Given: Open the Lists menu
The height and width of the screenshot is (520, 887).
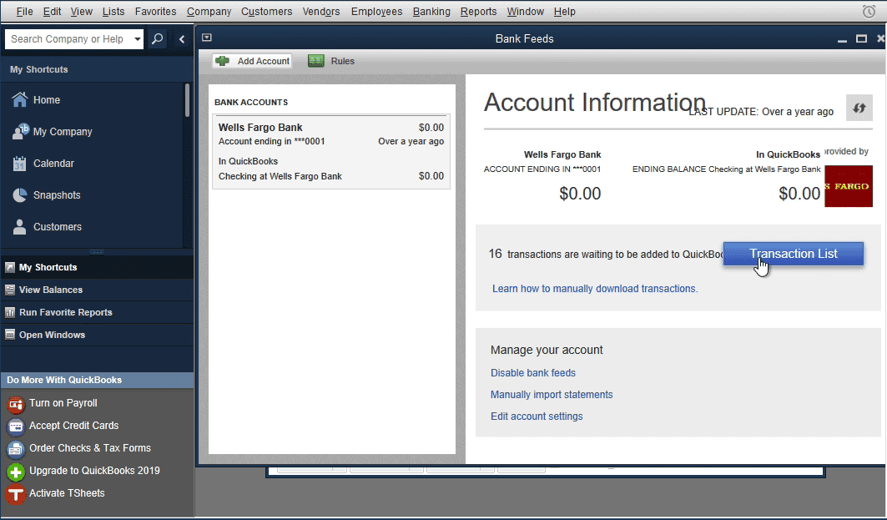Looking at the screenshot, I should 113,12.
